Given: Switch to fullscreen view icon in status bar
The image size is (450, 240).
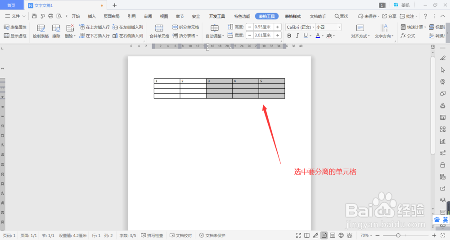Looking at the screenshot, I should pos(298,235).
